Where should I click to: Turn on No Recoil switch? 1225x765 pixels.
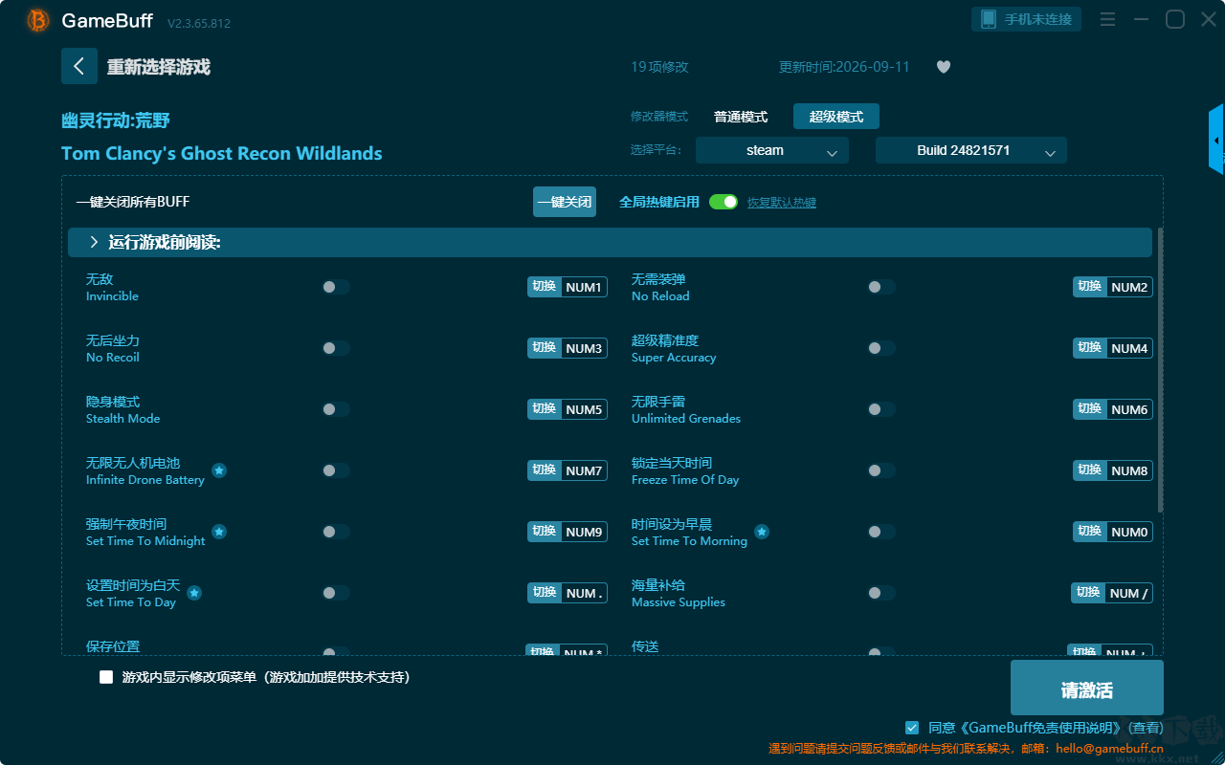(336, 348)
